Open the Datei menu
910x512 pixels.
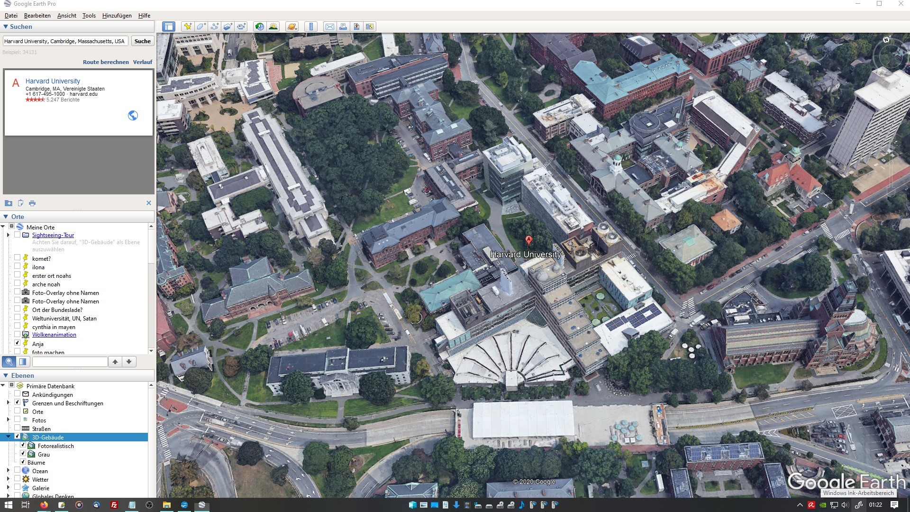[11, 16]
